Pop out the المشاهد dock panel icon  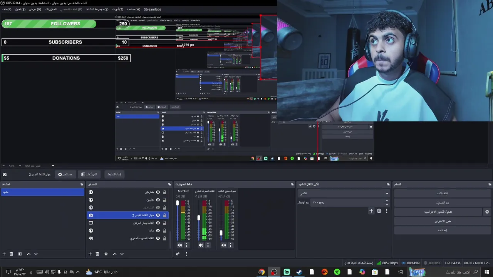tap(82, 184)
